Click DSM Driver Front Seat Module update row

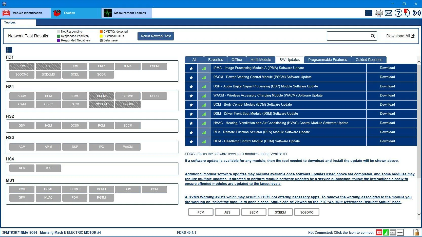pos(288,114)
